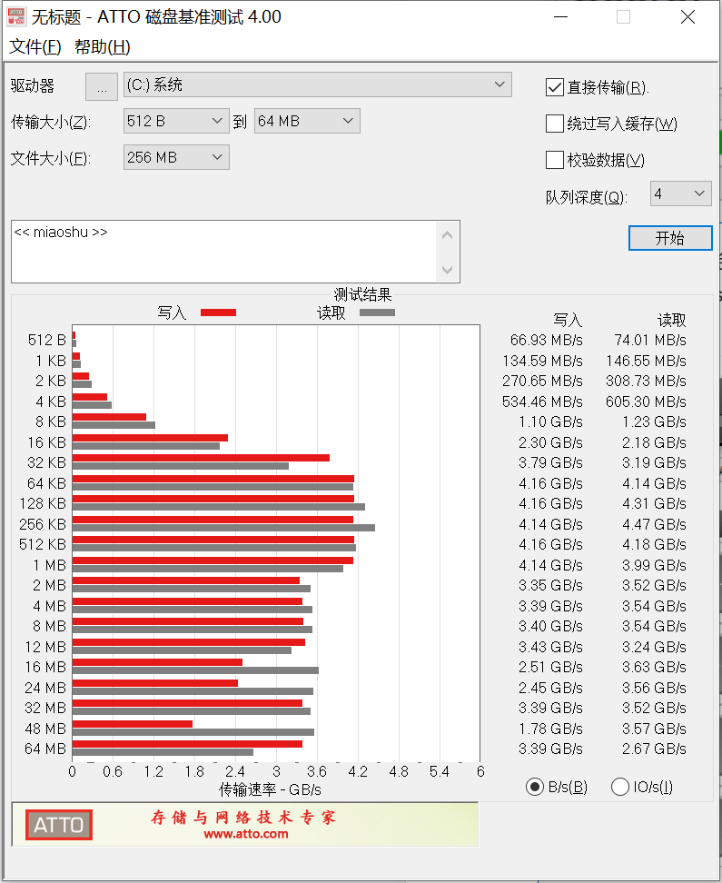
Task: Click the 4.47 GB/s read value
Action: [655, 524]
